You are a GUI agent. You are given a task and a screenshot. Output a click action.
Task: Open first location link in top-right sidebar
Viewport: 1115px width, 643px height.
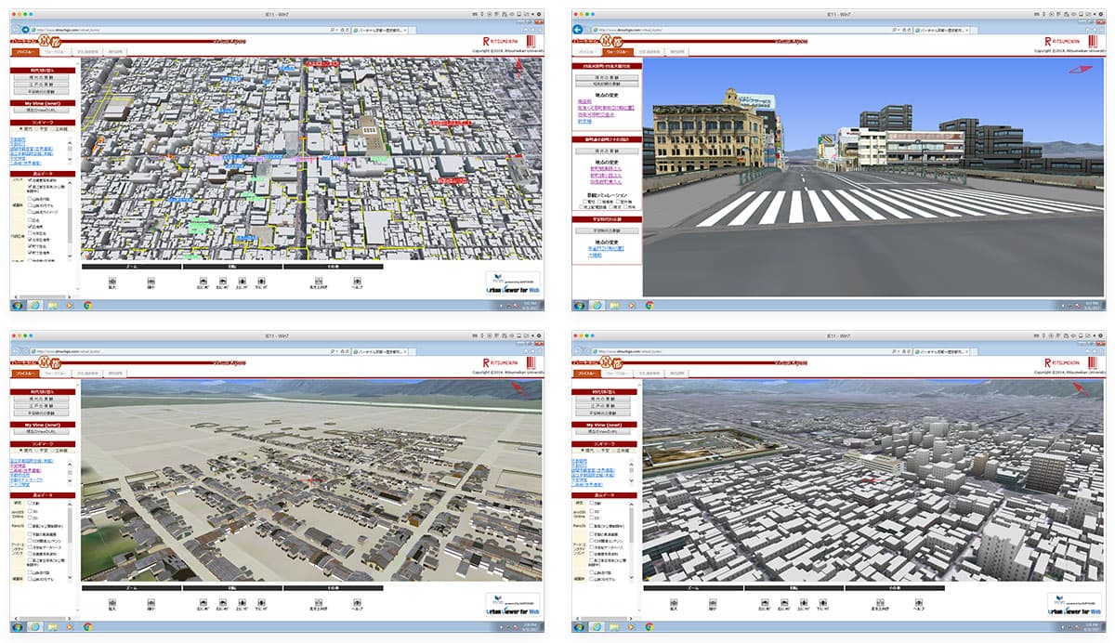[x=585, y=102]
